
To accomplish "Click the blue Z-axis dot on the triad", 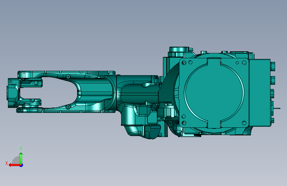I will (22, 165).
